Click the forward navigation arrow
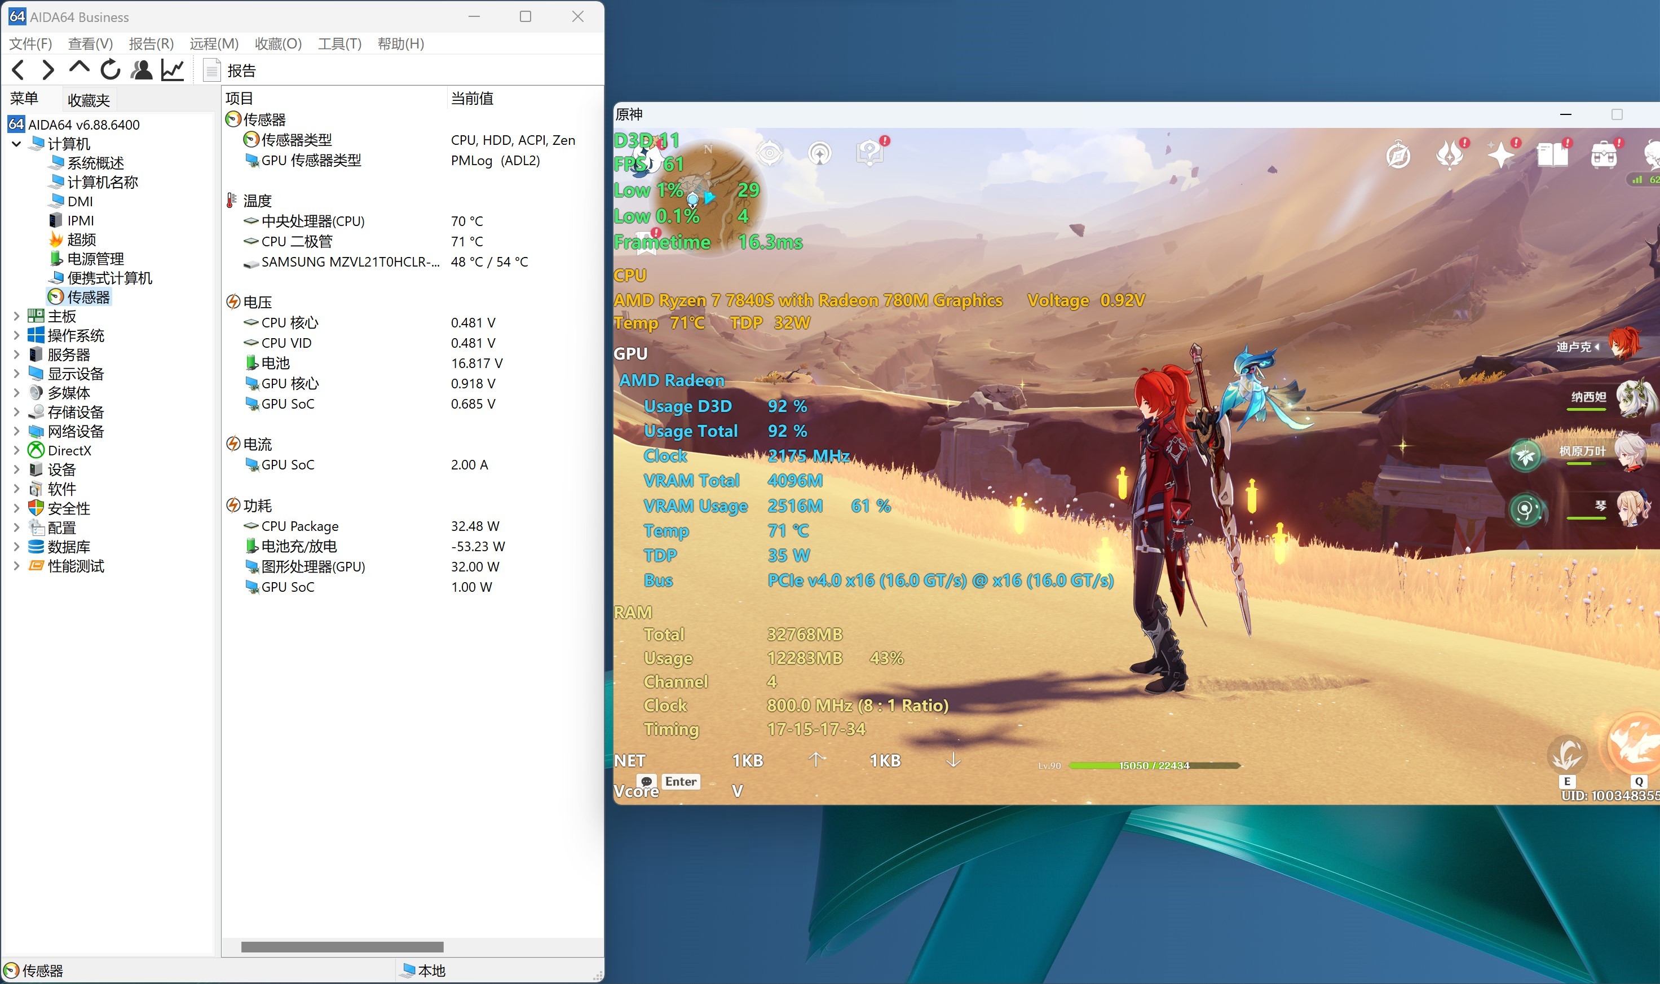The width and height of the screenshot is (1660, 984). [x=48, y=70]
